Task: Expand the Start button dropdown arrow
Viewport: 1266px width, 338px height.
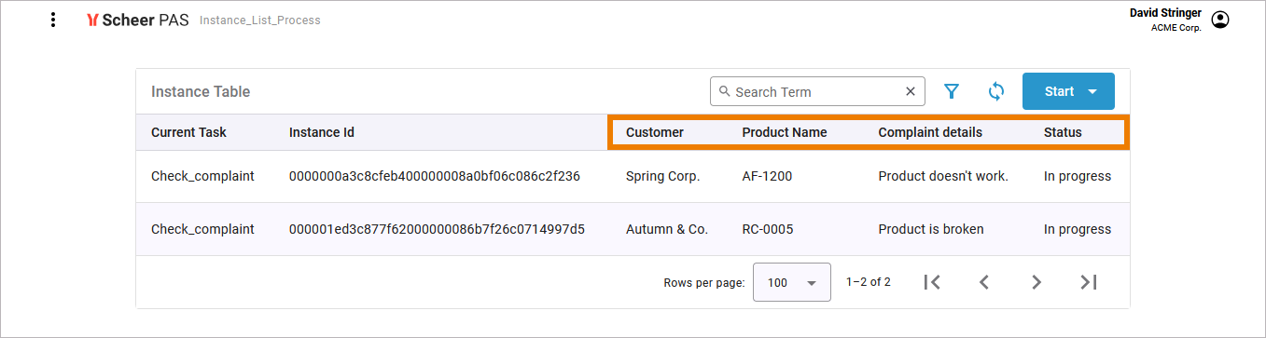Action: coord(1092,91)
